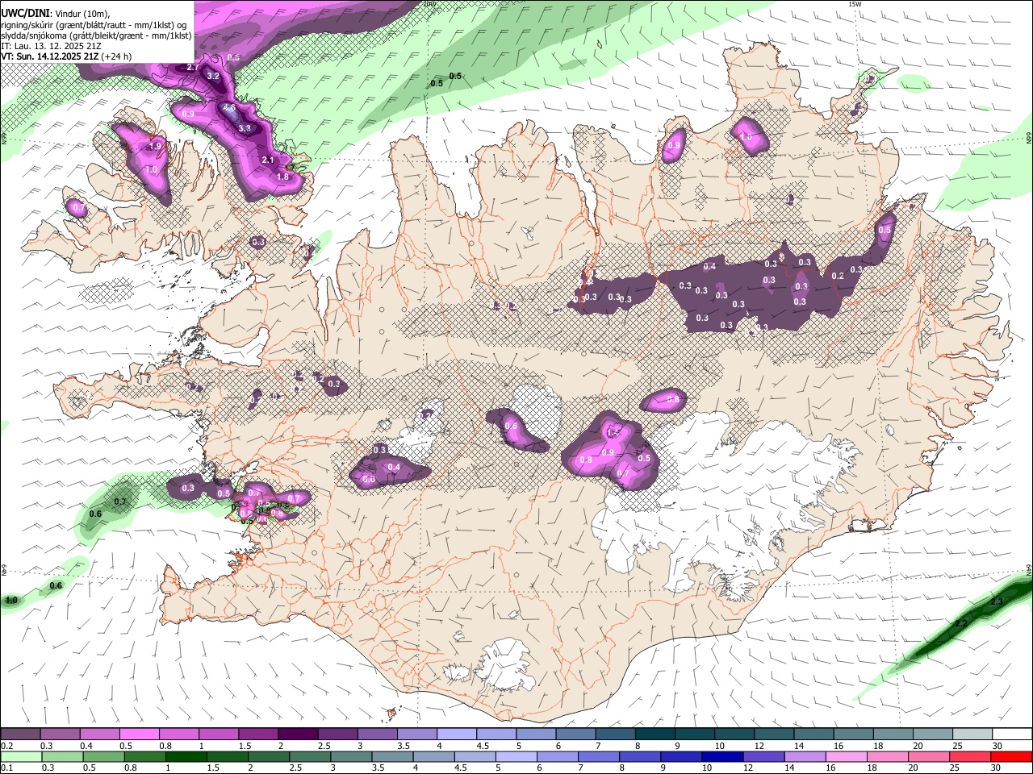Click the 2.7 snowfall value near the header box
Viewport: 1033px width, 774px height.
pyautogui.click(x=192, y=68)
